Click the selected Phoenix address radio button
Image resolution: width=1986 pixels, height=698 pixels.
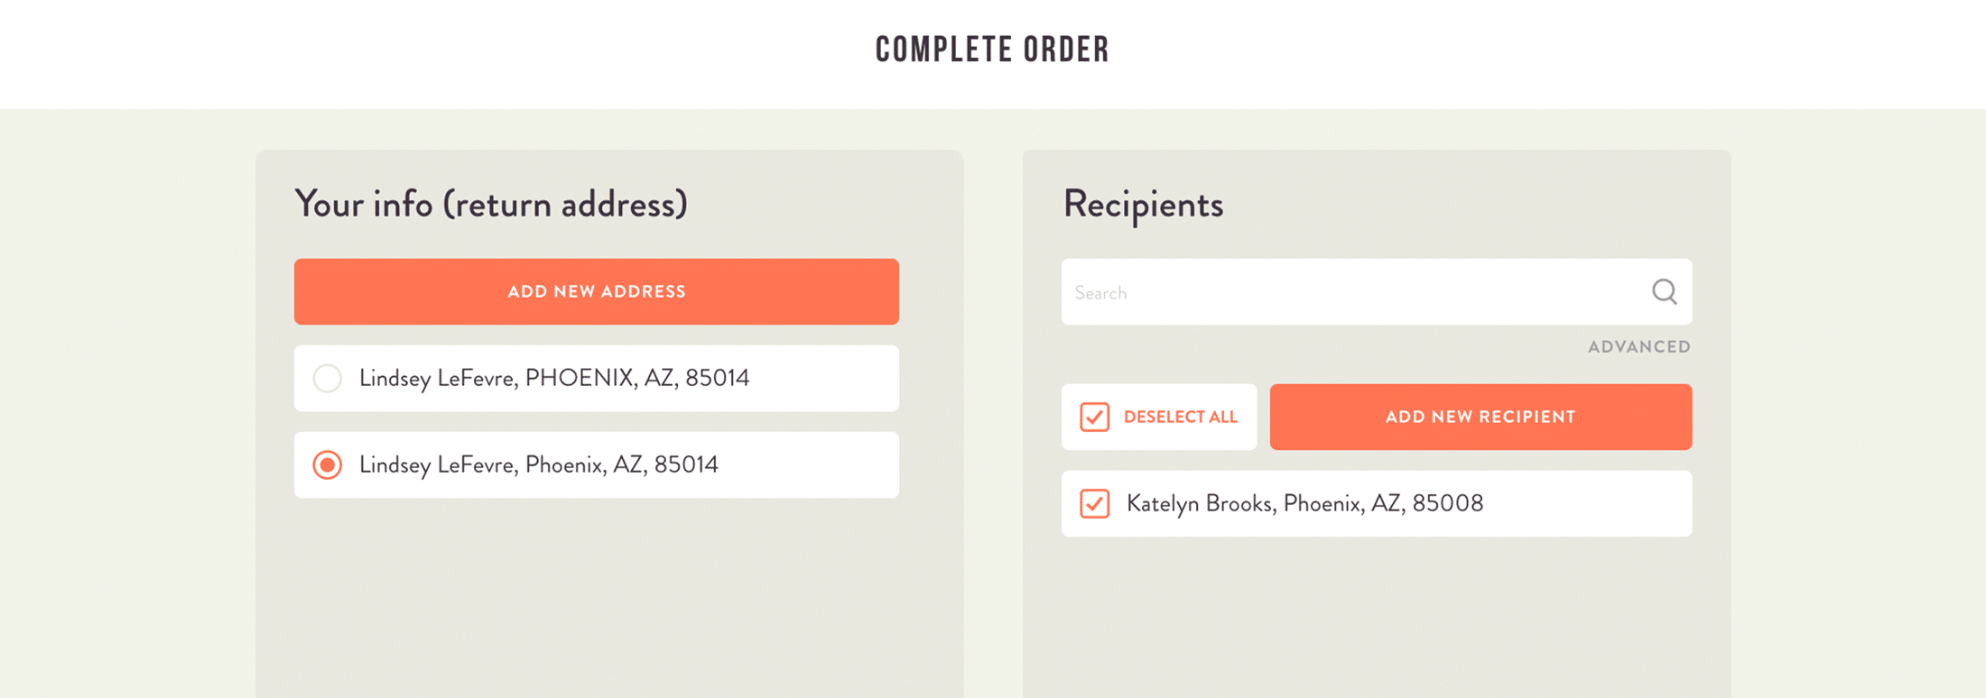click(x=327, y=464)
